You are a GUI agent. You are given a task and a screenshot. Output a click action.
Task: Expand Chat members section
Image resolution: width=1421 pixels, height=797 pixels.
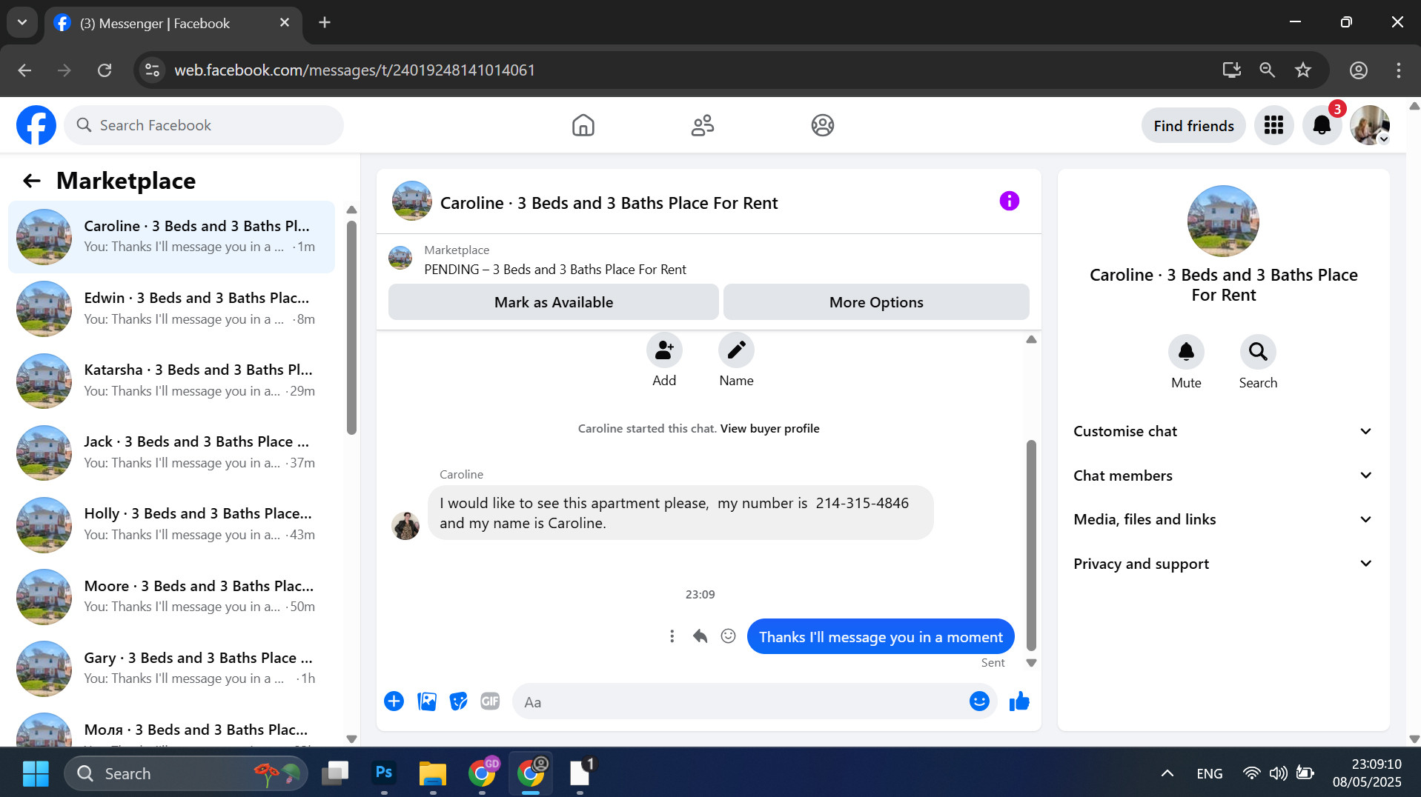tap(1223, 476)
